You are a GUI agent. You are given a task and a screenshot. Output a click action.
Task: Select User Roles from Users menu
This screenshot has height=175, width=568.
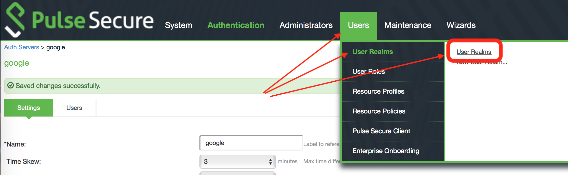(368, 71)
